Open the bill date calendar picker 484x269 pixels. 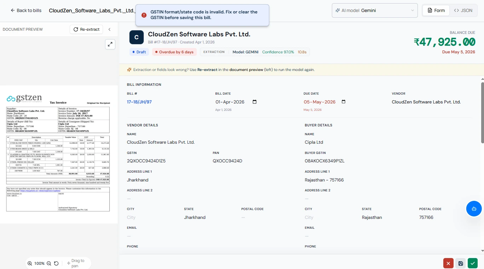pyautogui.click(x=254, y=102)
